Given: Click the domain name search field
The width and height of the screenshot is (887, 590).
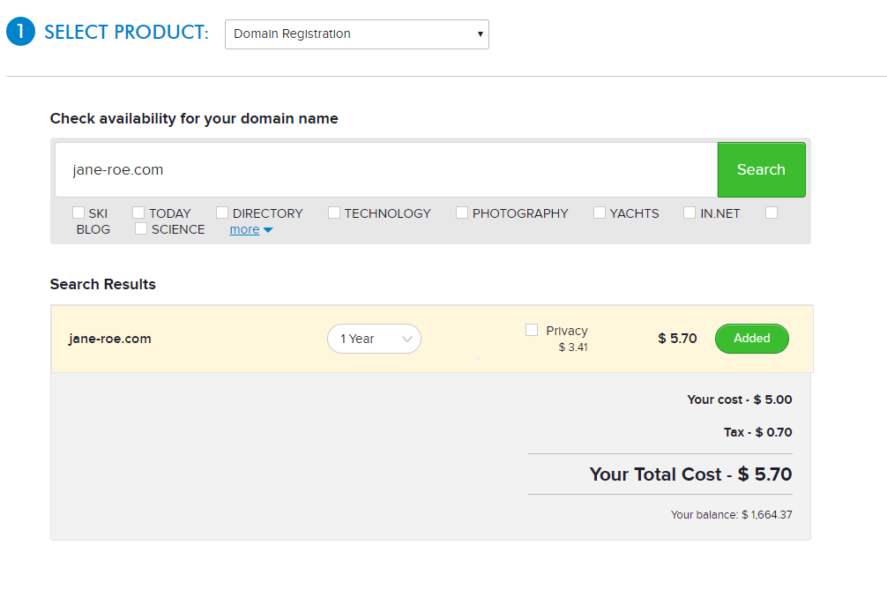Looking at the screenshot, I should point(386,169).
